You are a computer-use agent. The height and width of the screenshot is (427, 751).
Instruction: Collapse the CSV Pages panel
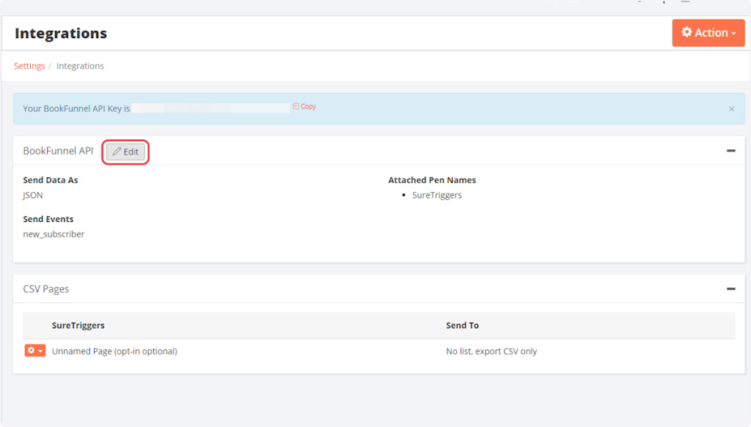tap(730, 289)
